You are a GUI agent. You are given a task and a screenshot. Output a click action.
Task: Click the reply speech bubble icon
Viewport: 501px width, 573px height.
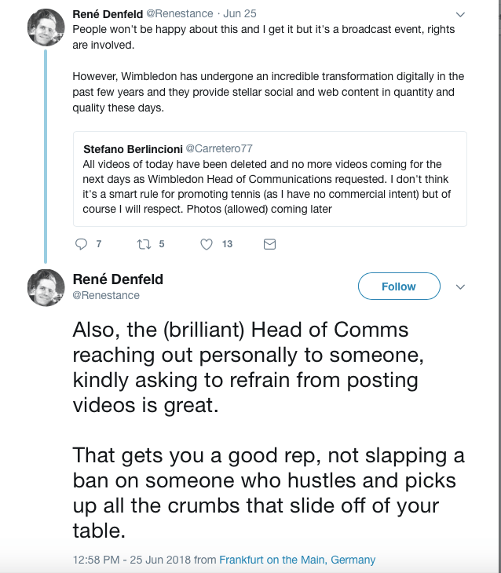coord(81,244)
